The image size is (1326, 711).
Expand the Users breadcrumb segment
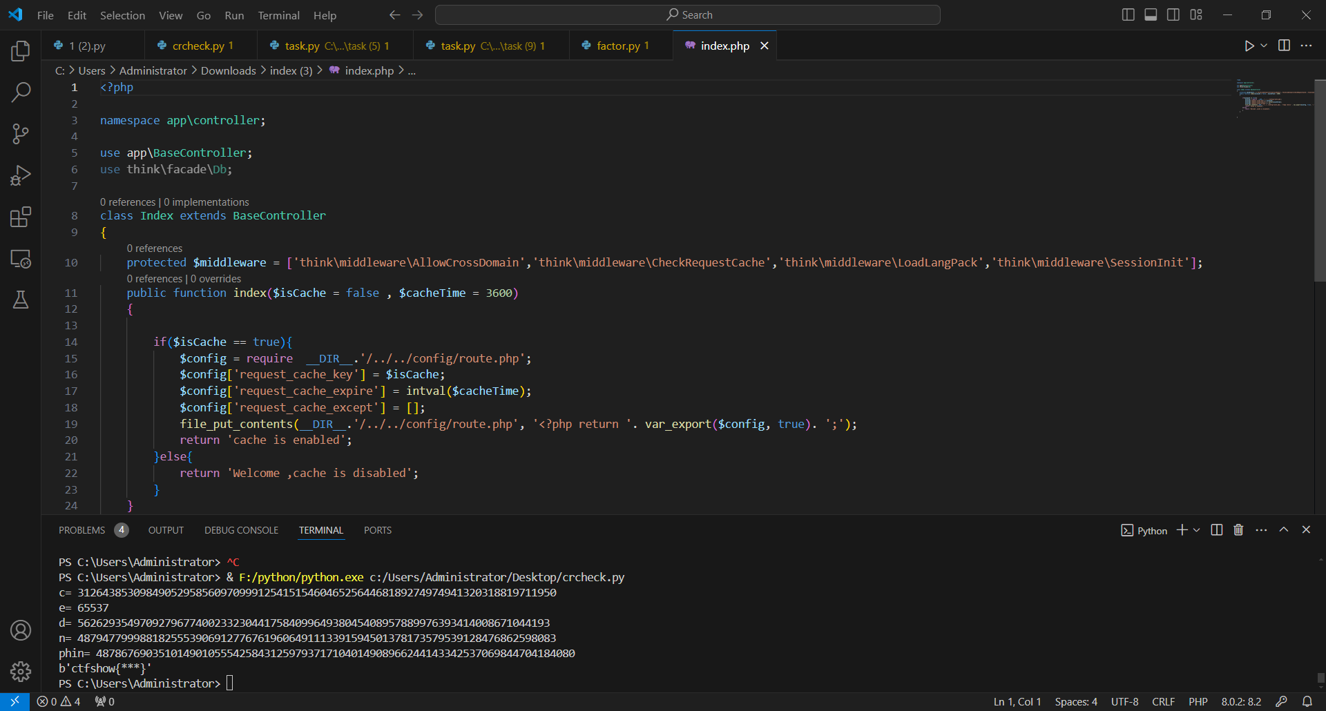point(92,71)
